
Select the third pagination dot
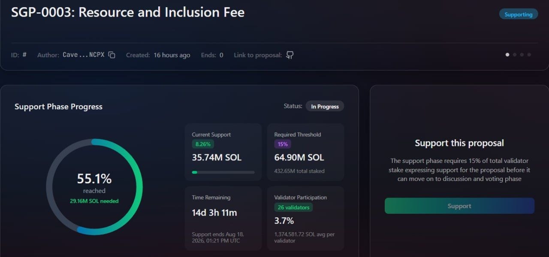click(522, 55)
